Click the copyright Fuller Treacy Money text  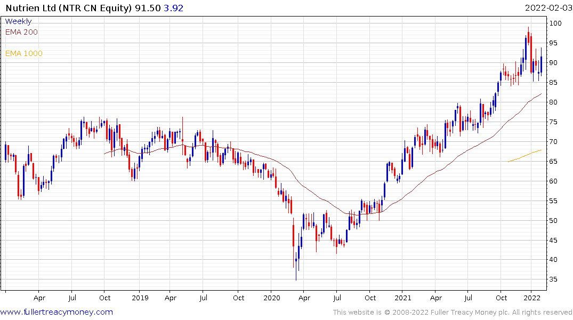pyautogui.click(x=453, y=313)
